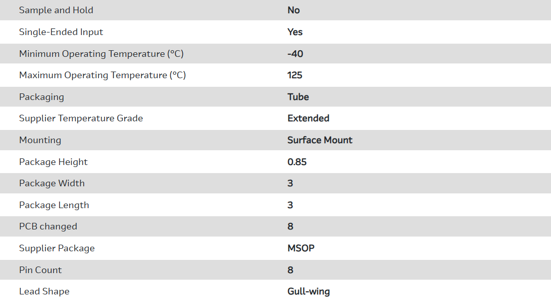Click the "Packaging" row label

click(x=41, y=97)
